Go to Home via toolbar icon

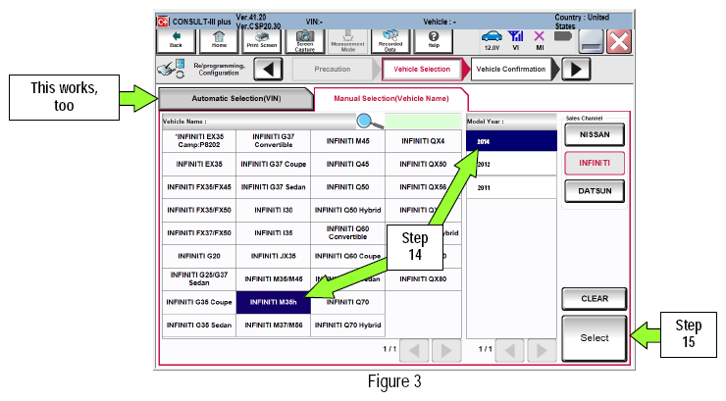point(219,41)
